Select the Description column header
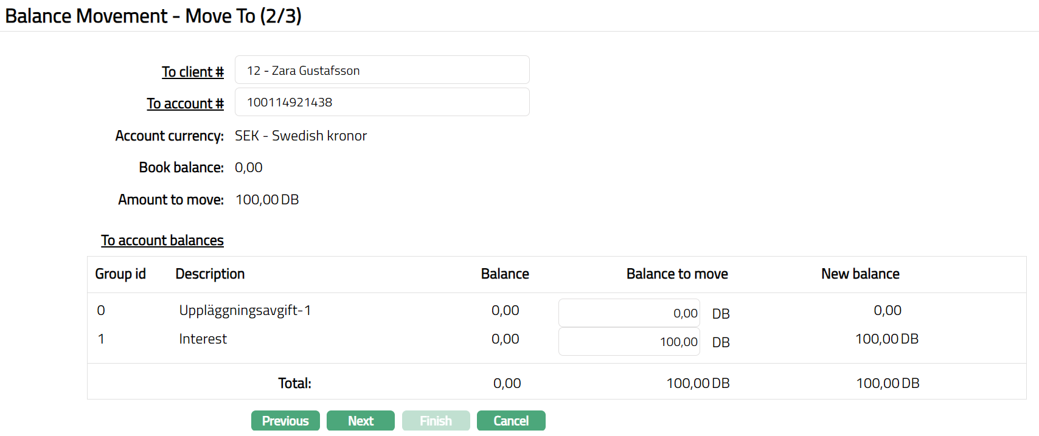1039x436 pixels. pos(210,274)
